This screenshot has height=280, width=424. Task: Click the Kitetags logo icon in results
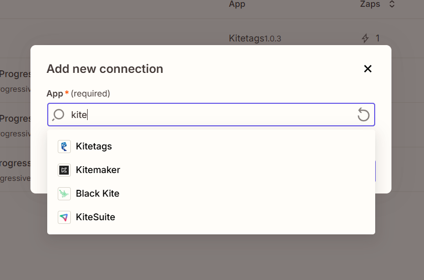pyautogui.click(x=64, y=146)
